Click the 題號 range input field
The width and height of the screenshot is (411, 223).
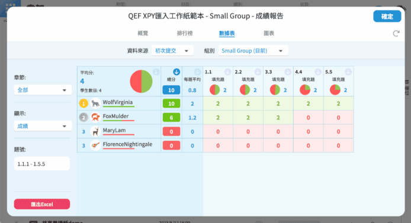[42, 164]
